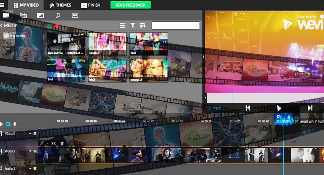Select the blu3 media thumbnail
The height and width of the screenshot is (175, 324).
pyautogui.click(x=107, y=71)
